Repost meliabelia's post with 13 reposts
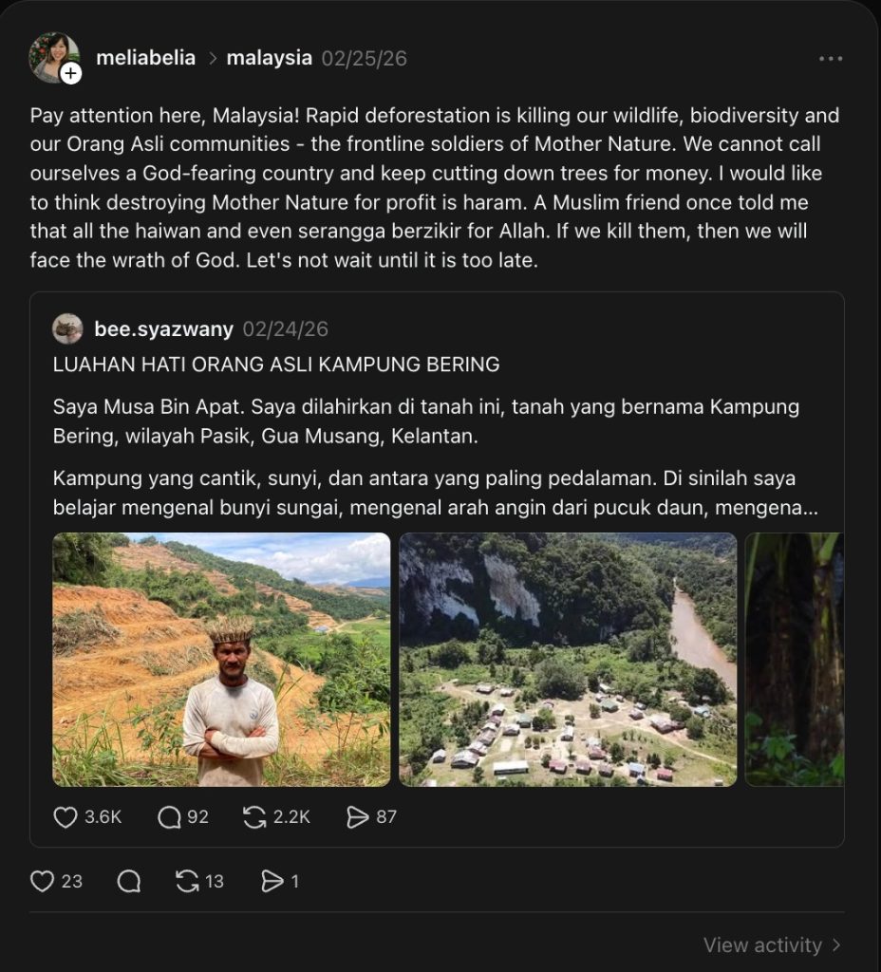This screenshot has width=881, height=972. [188, 882]
